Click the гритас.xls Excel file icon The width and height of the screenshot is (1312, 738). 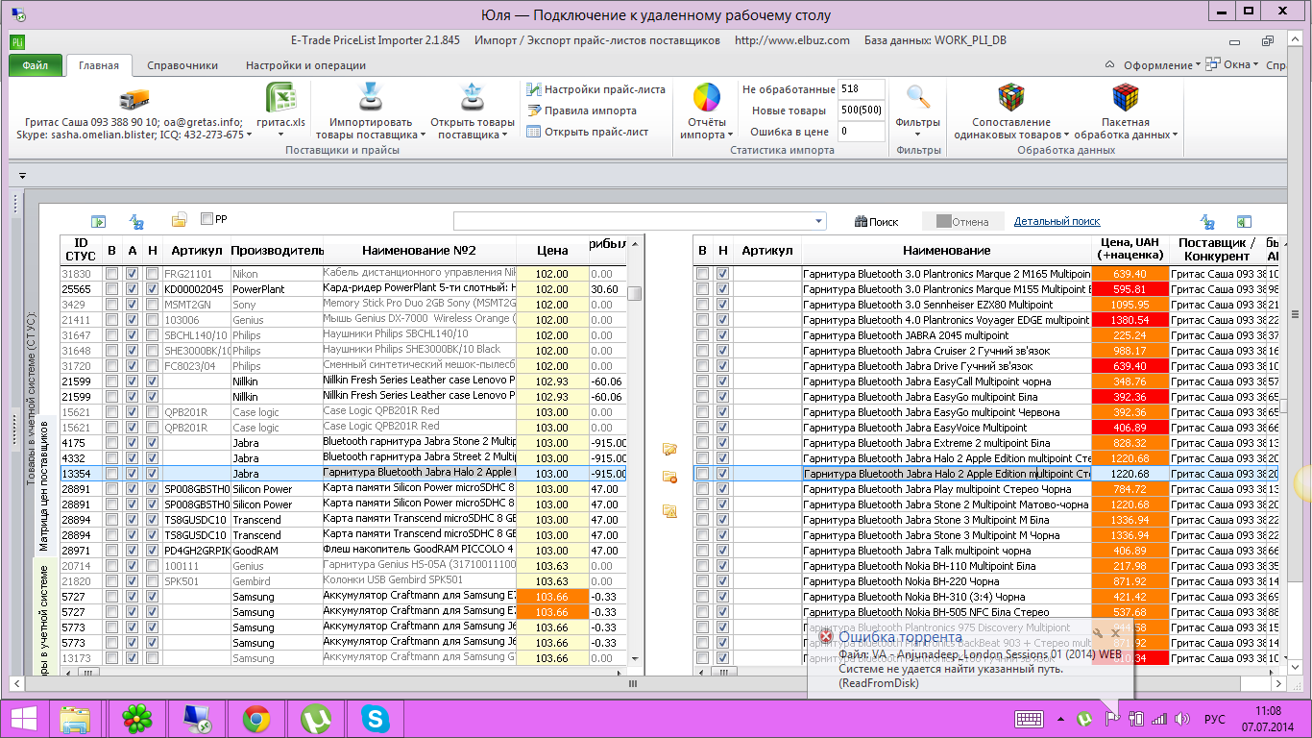pos(279,99)
